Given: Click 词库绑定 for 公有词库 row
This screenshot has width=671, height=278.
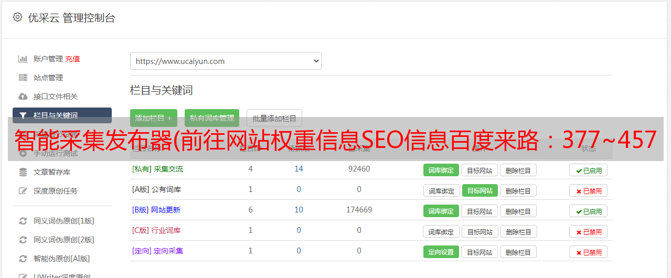Looking at the screenshot, I should (441, 190).
